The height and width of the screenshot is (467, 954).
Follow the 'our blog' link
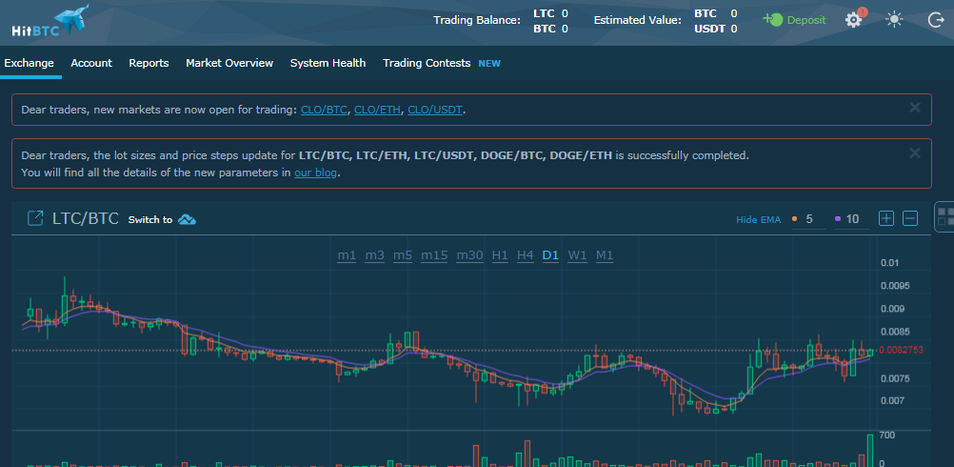315,173
